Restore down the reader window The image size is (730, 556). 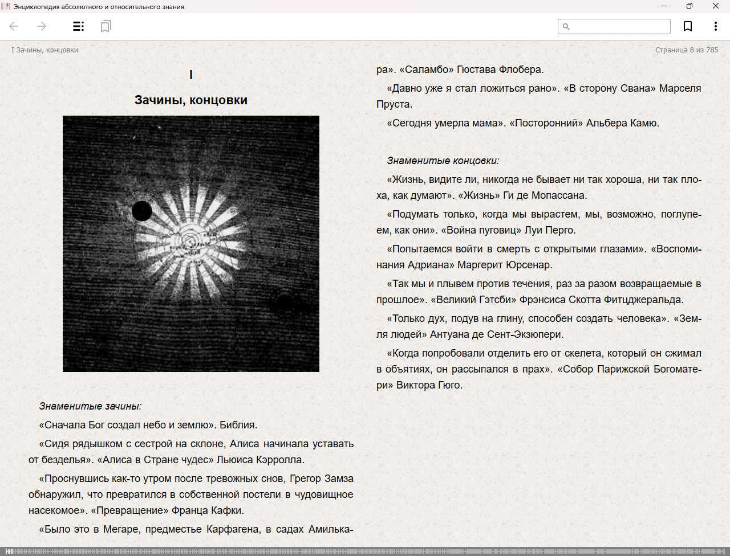690,6
